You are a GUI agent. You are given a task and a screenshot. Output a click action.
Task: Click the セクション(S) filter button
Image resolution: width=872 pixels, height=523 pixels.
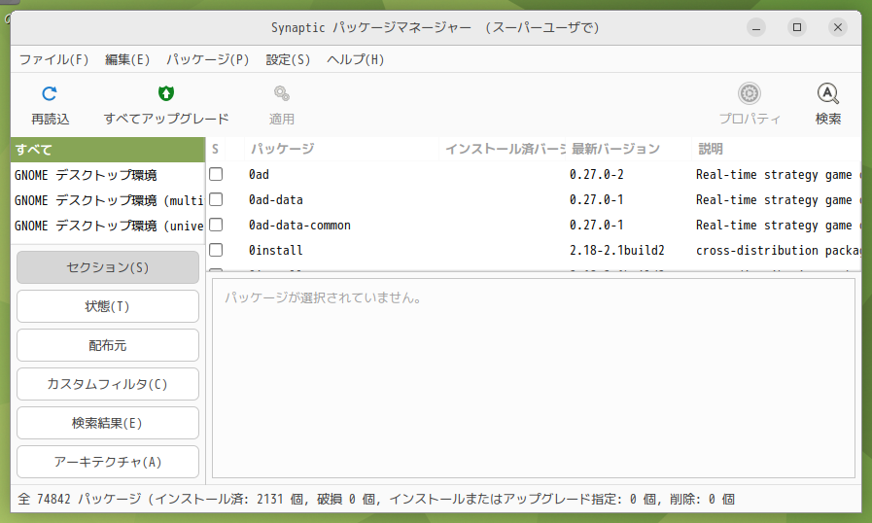pos(108,267)
